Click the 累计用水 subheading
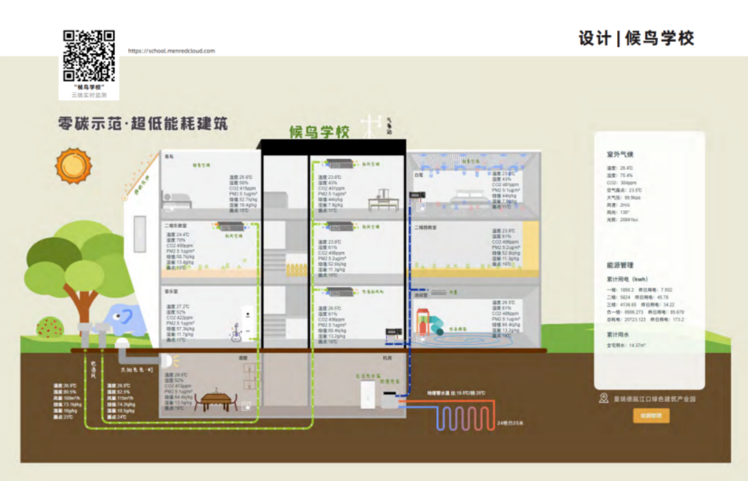Viewport: 748px width, 481px height. click(618, 334)
